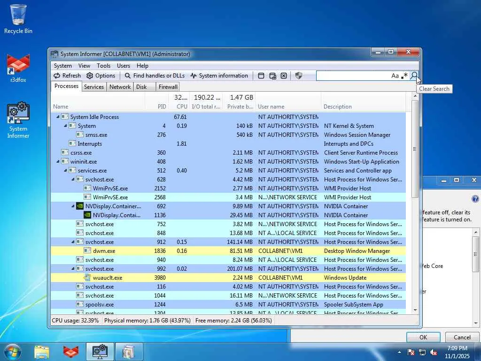This screenshot has height=361, width=481.
Task: Select the Processes tab
Action: 66,86
